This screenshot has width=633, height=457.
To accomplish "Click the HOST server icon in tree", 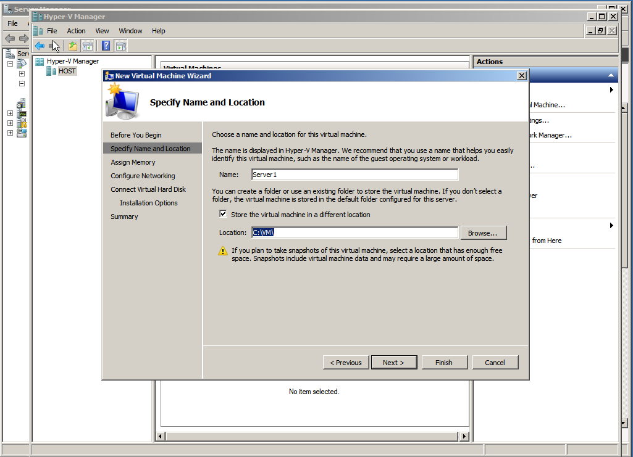I will coord(51,72).
